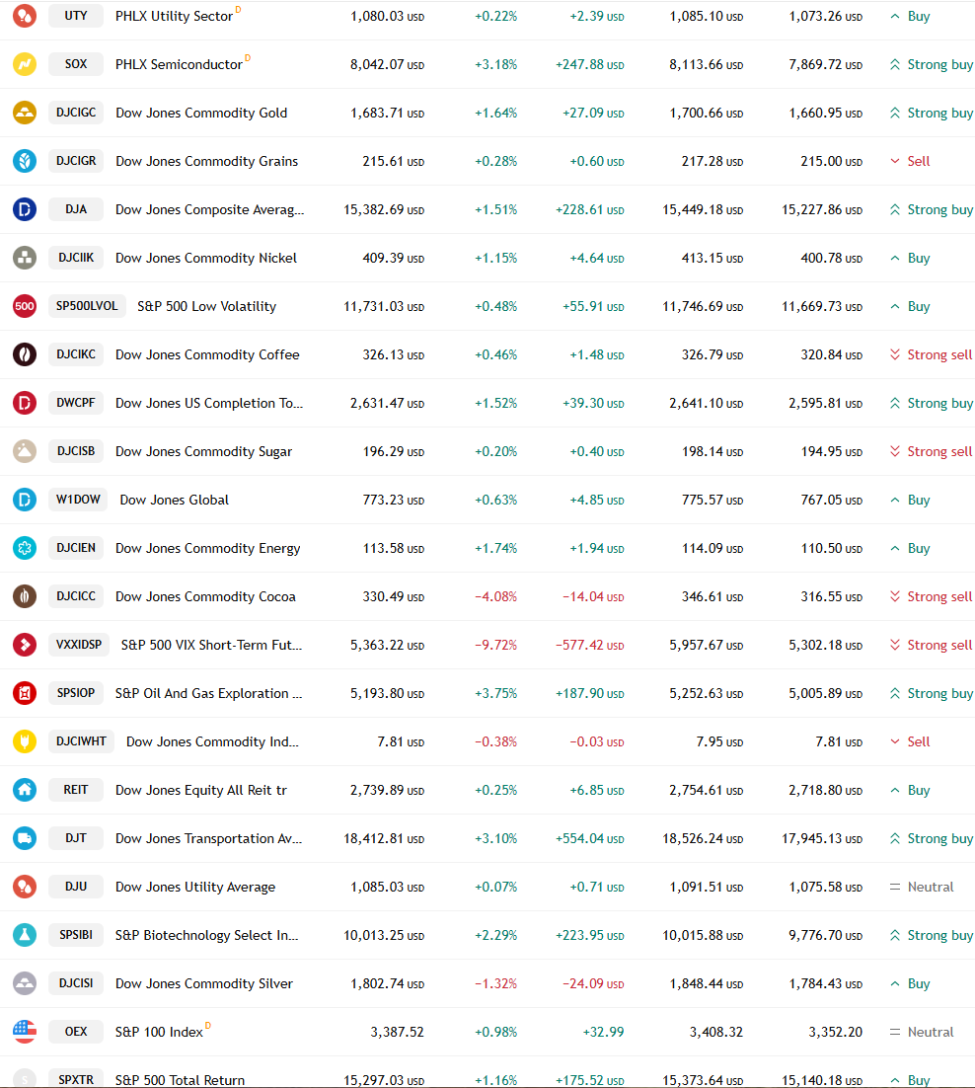Click the Neutral rating for DJU

pos(922,887)
